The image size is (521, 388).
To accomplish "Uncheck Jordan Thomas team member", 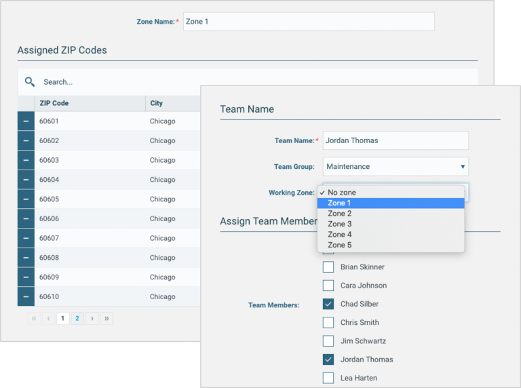I will 328,360.
